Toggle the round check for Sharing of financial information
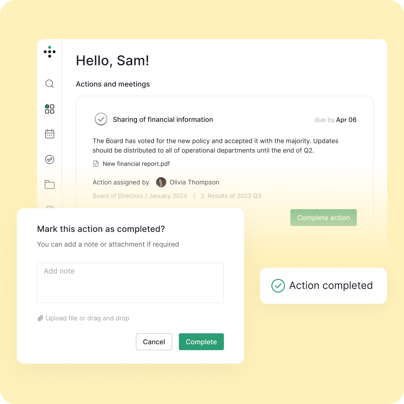404x404 pixels. [101, 119]
